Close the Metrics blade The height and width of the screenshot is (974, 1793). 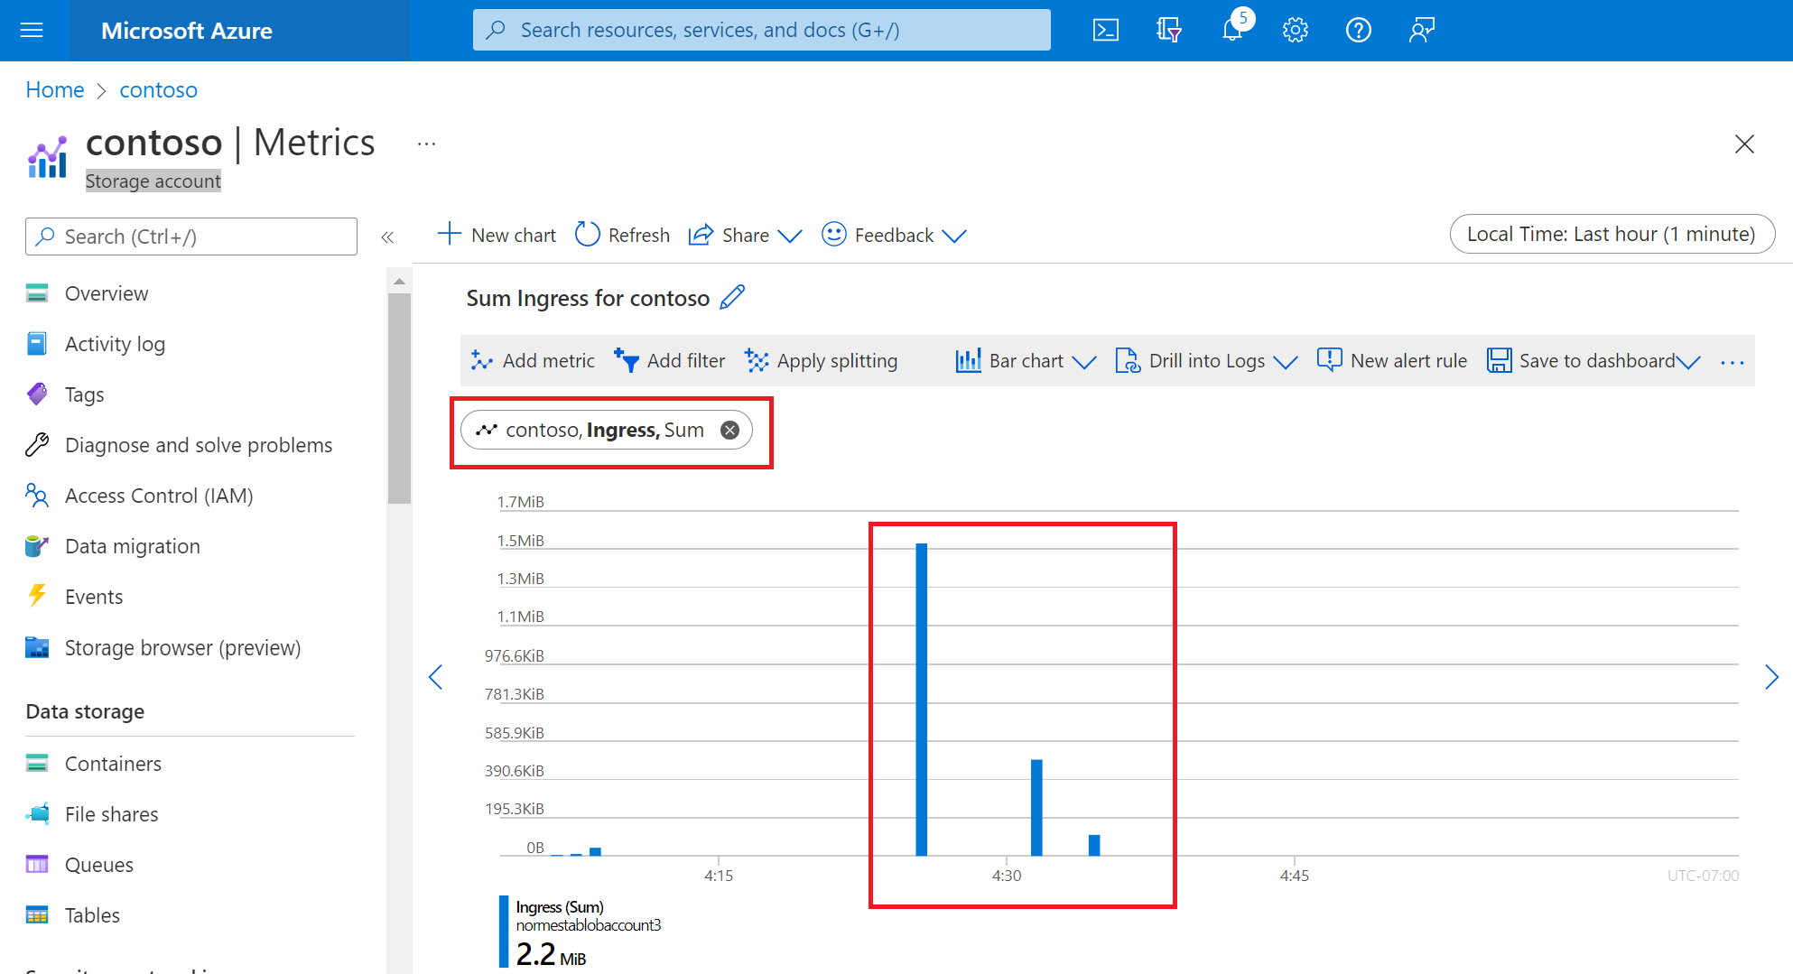click(x=1744, y=144)
